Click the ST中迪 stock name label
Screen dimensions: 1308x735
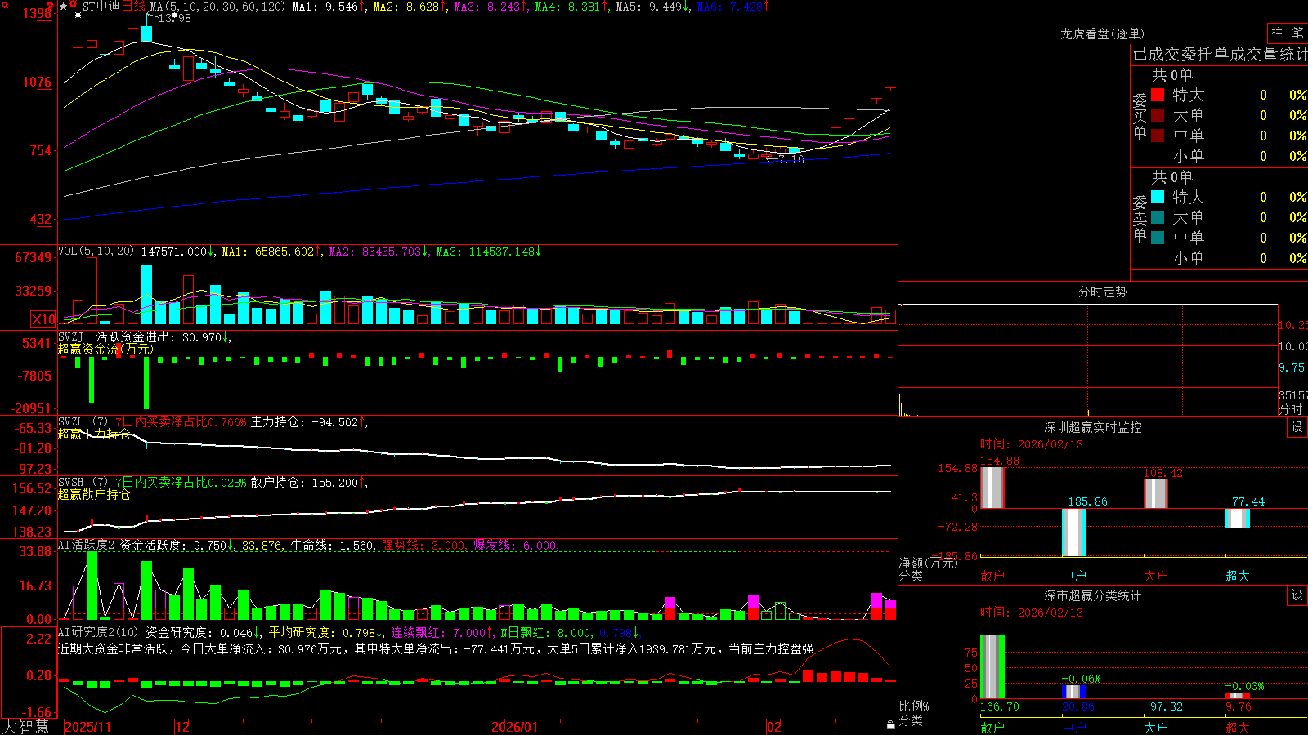coord(101,7)
